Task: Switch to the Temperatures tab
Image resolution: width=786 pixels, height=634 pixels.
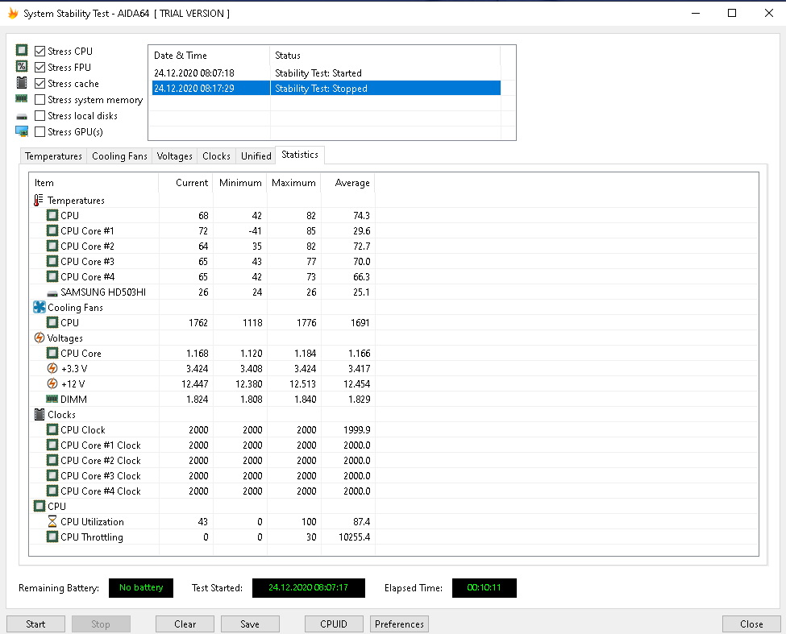Action: pyautogui.click(x=54, y=155)
